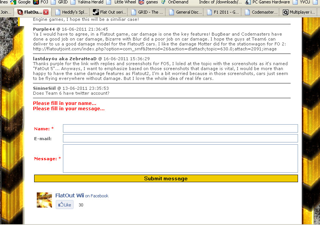Switch to the Codemaster... tab

point(261,12)
